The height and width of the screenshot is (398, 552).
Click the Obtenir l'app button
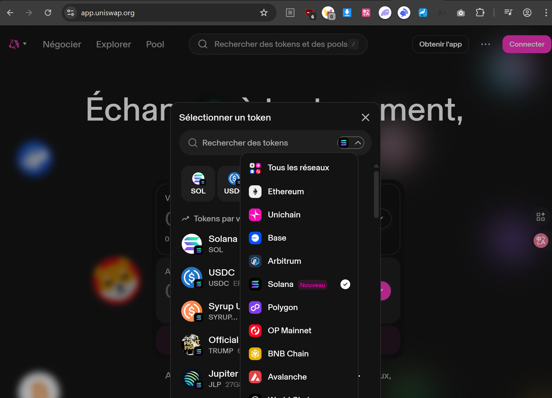pyautogui.click(x=440, y=44)
